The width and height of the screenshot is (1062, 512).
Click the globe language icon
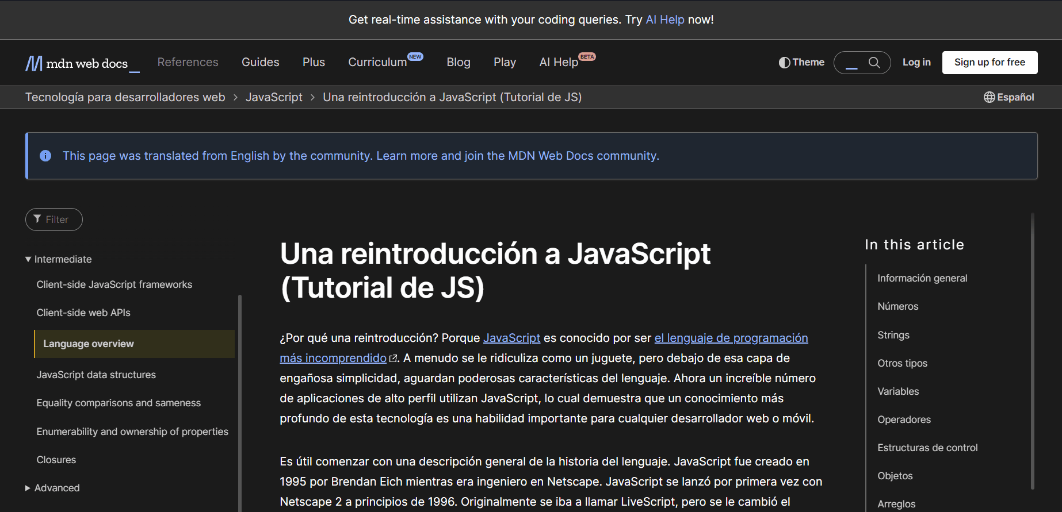coord(989,97)
